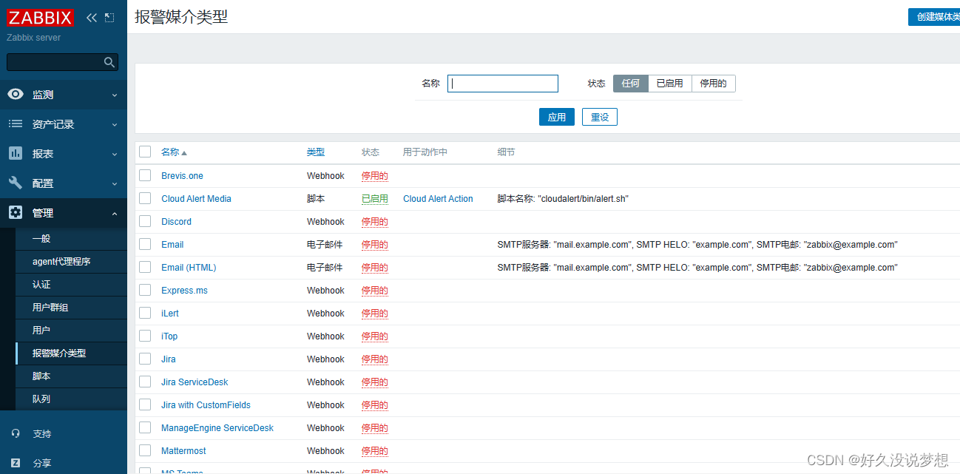Open the 脚本 submenu item

click(71, 376)
